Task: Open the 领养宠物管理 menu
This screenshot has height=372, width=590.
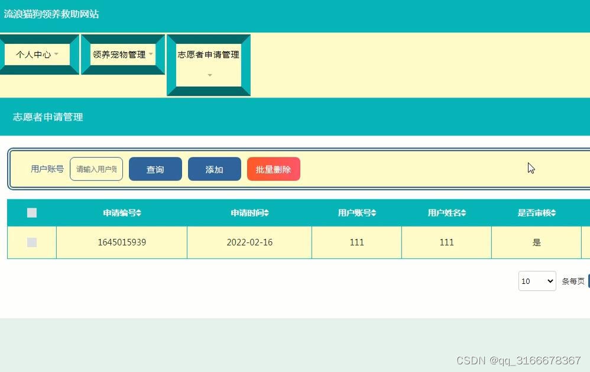Action: coord(122,54)
